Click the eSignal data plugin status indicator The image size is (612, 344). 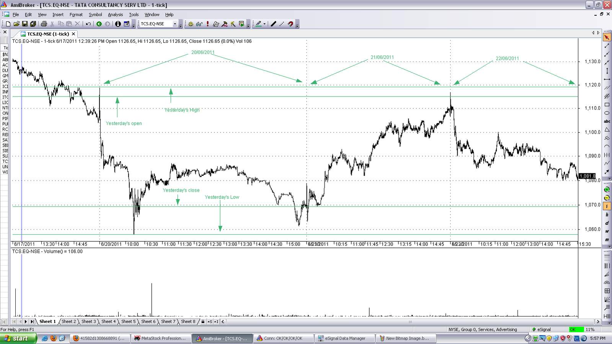point(542,329)
